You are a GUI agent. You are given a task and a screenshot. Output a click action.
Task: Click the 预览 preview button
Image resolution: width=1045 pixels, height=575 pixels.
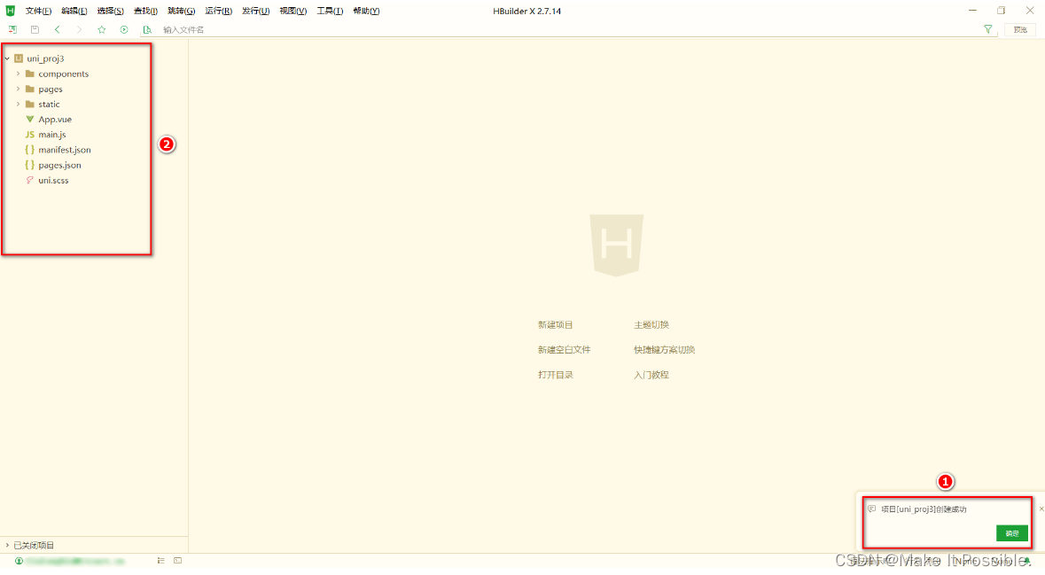click(x=1020, y=29)
